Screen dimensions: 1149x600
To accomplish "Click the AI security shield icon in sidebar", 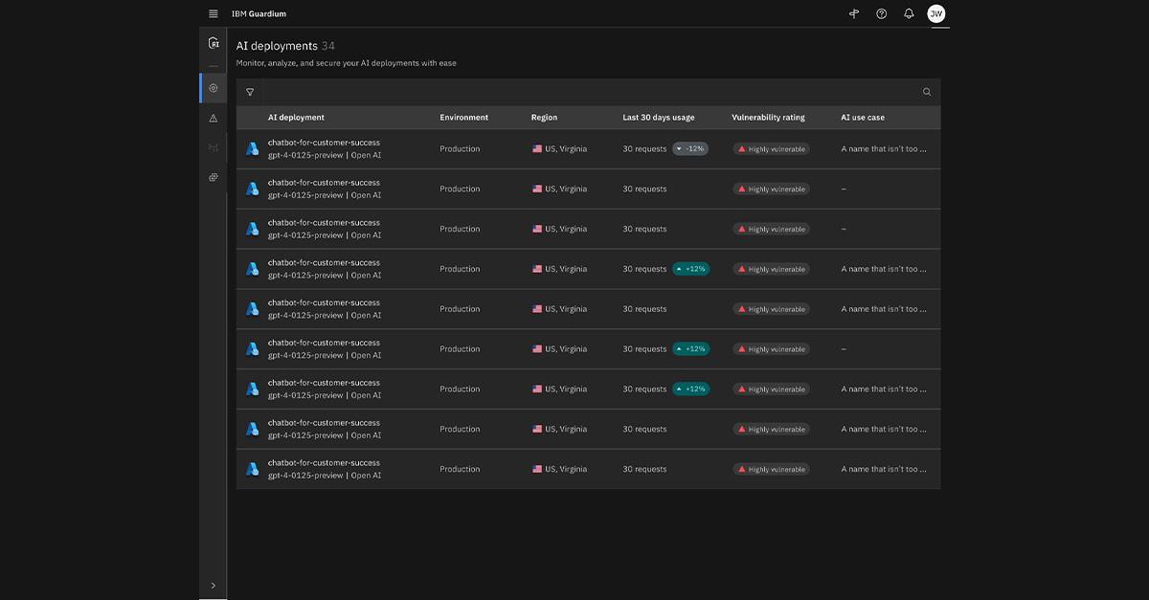I will (x=214, y=43).
